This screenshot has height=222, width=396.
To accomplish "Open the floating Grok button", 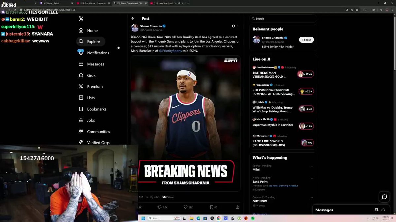I will click(384, 197).
